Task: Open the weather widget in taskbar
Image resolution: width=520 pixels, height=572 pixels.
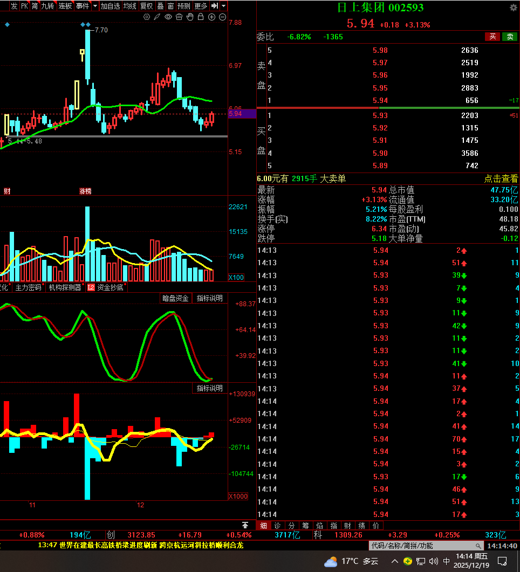Action: pyautogui.click(x=351, y=561)
